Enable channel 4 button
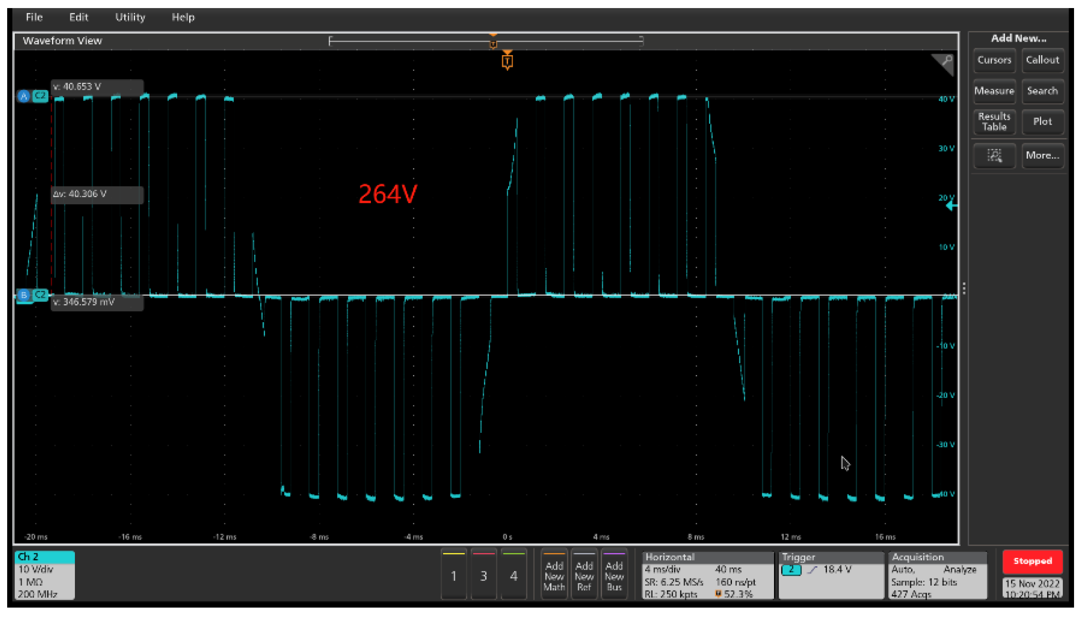1083x617 pixels. 513,575
